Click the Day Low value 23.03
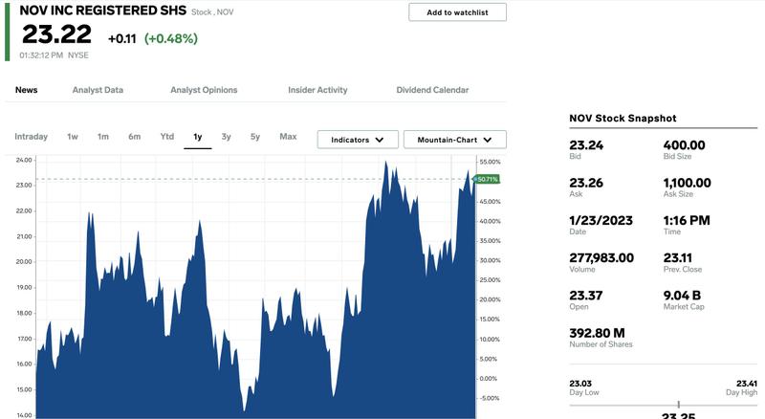The image size is (765, 419). click(580, 384)
